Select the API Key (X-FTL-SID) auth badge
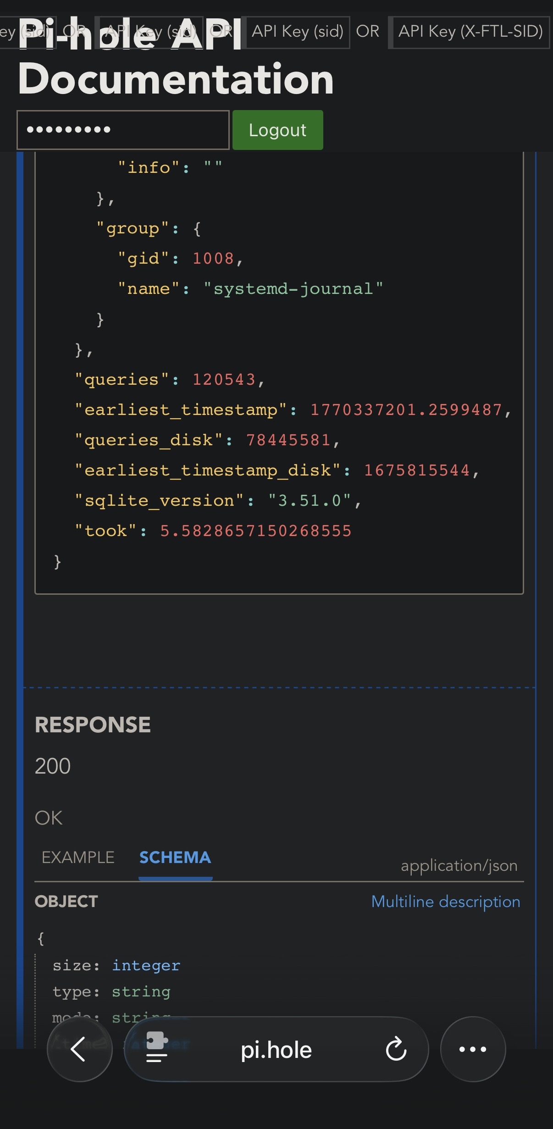553x1129 pixels. (x=470, y=32)
